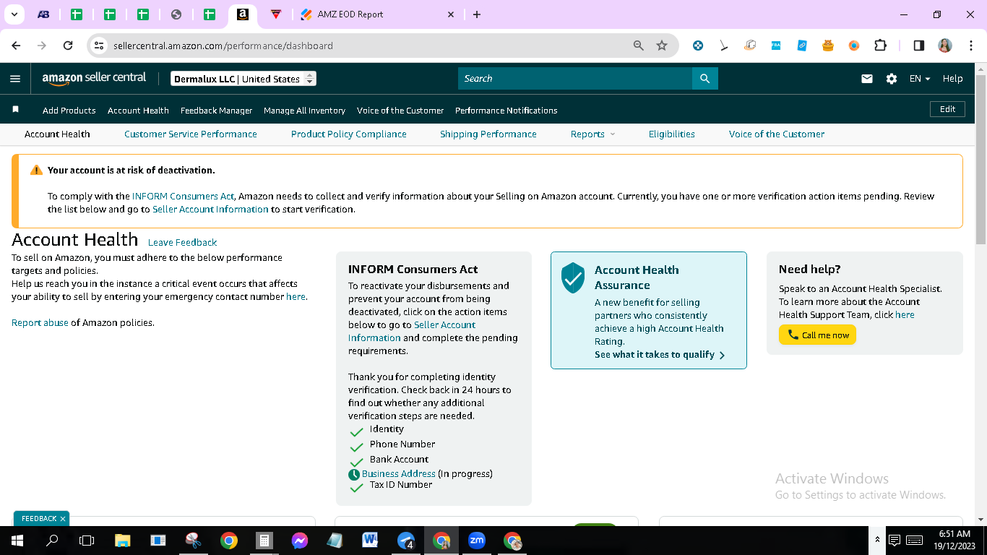Click the Windows Start button
Viewport: 987px width, 555px height.
click(x=17, y=541)
